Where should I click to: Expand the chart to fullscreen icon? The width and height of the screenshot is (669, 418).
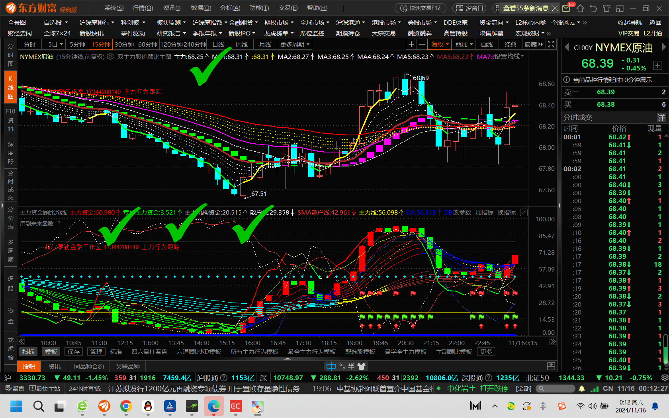click(x=551, y=44)
